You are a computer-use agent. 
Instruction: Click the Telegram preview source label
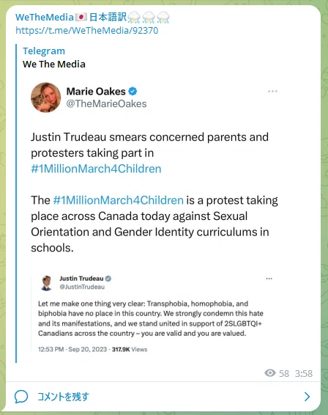(x=44, y=51)
